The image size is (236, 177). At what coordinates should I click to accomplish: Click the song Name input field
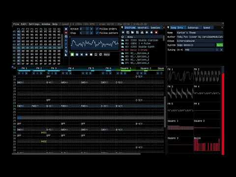(200, 32)
